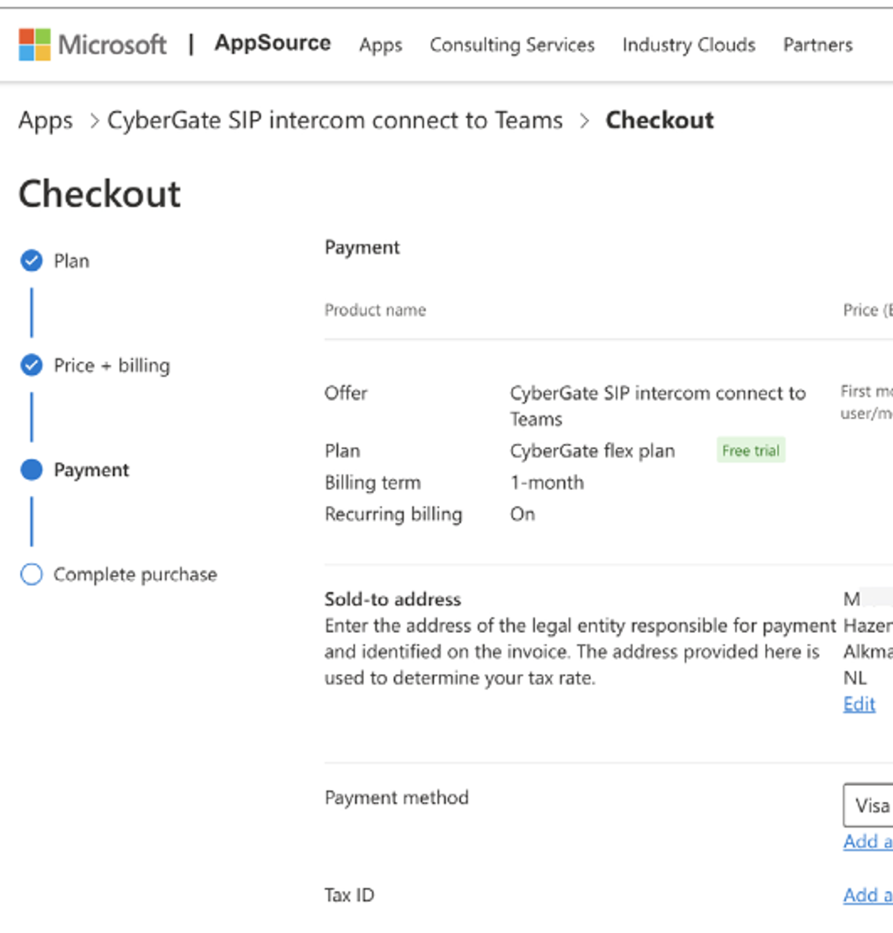Open the Visa payment method dropdown
The image size is (893, 933).
point(869,805)
